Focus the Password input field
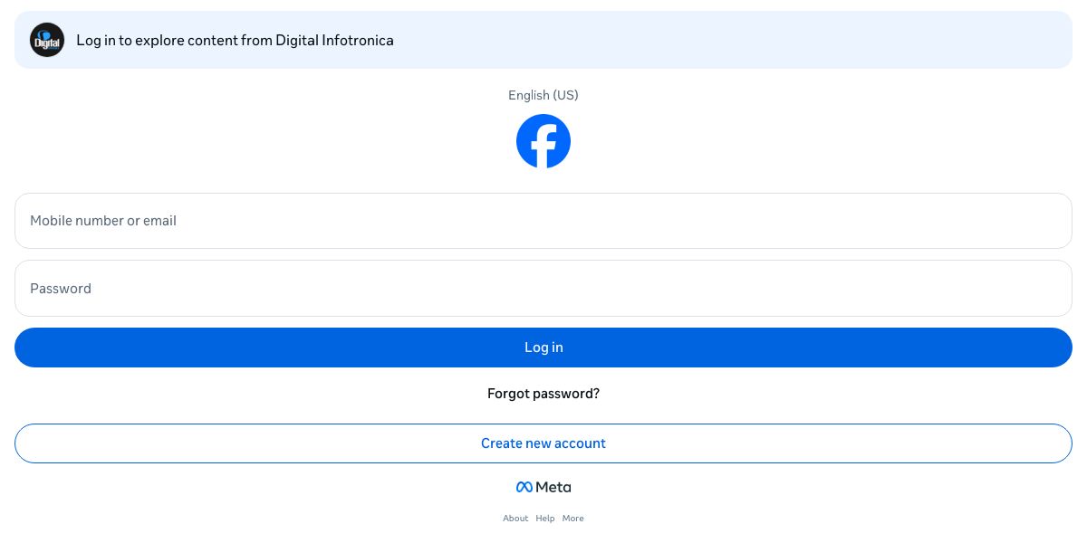The width and height of the screenshot is (1087, 543). [543, 289]
